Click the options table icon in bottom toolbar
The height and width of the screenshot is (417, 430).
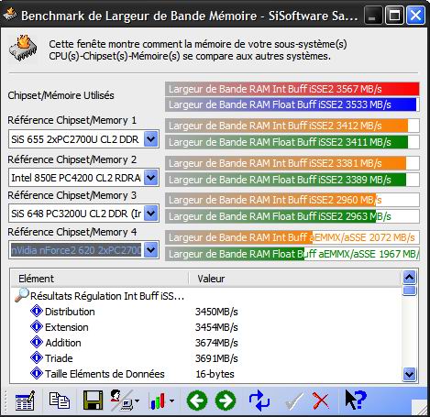(25, 401)
